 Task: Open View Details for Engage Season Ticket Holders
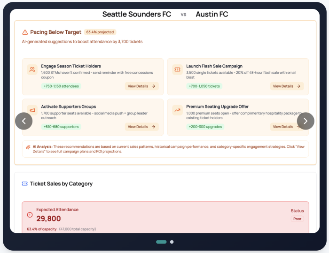[x=141, y=86]
